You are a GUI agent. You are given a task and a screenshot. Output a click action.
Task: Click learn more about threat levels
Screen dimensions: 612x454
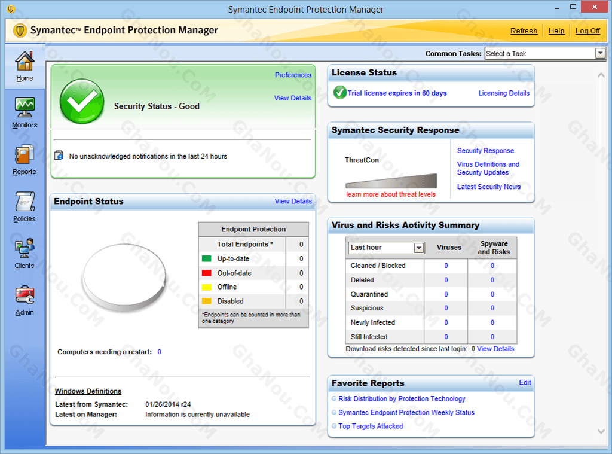(x=391, y=194)
